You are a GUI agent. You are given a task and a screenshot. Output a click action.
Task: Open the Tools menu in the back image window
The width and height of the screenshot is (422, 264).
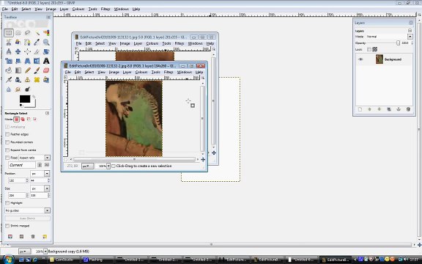point(166,43)
